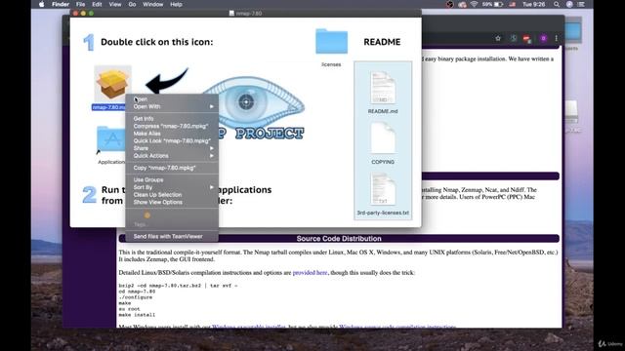Viewport: 625px width, 351px height.
Task: Click the browser bookmark star icon
Action: (x=498, y=38)
